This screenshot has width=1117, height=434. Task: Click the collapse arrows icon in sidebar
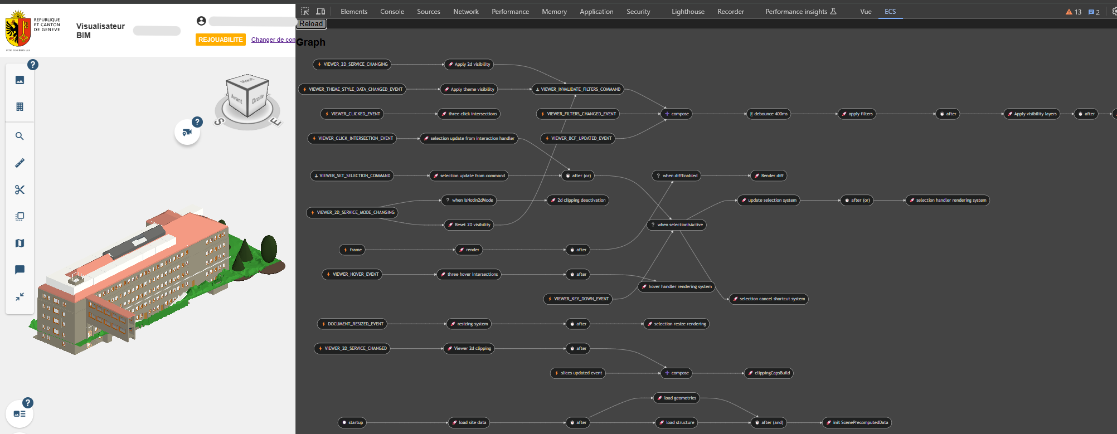click(x=20, y=297)
